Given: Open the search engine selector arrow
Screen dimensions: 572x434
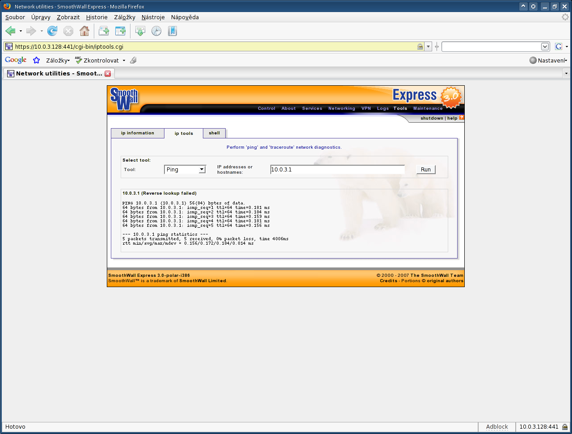Looking at the screenshot, I should click(x=567, y=46).
